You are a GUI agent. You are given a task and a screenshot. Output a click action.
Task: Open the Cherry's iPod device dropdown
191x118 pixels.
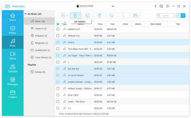tap(95, 6)
